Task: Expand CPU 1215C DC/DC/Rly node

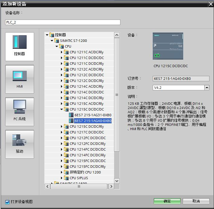Action: pos(62,126)
